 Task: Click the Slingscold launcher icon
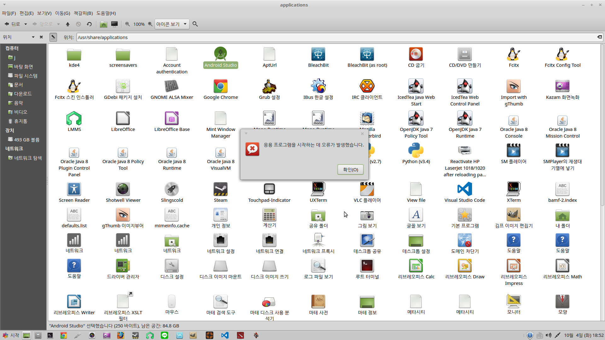click(x=172, y=189)
